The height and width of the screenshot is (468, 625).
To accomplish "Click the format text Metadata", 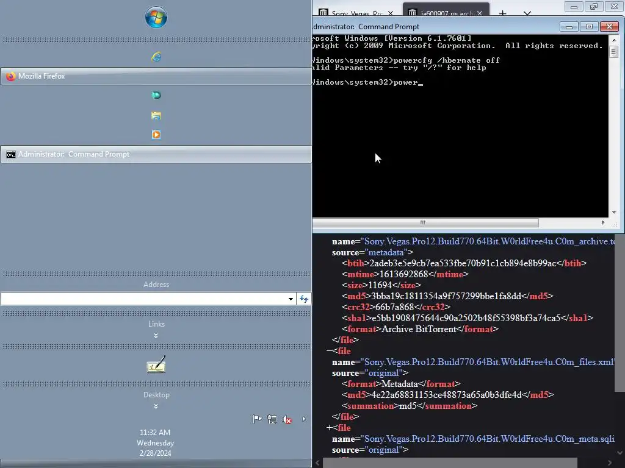I will [x=400, y=384].
